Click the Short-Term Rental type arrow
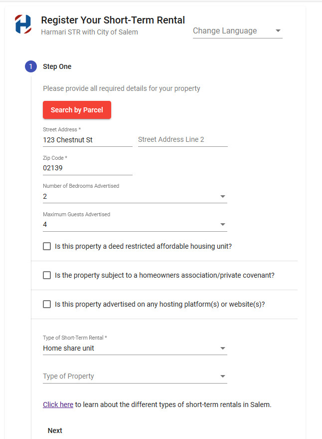 tap(222, 348)
